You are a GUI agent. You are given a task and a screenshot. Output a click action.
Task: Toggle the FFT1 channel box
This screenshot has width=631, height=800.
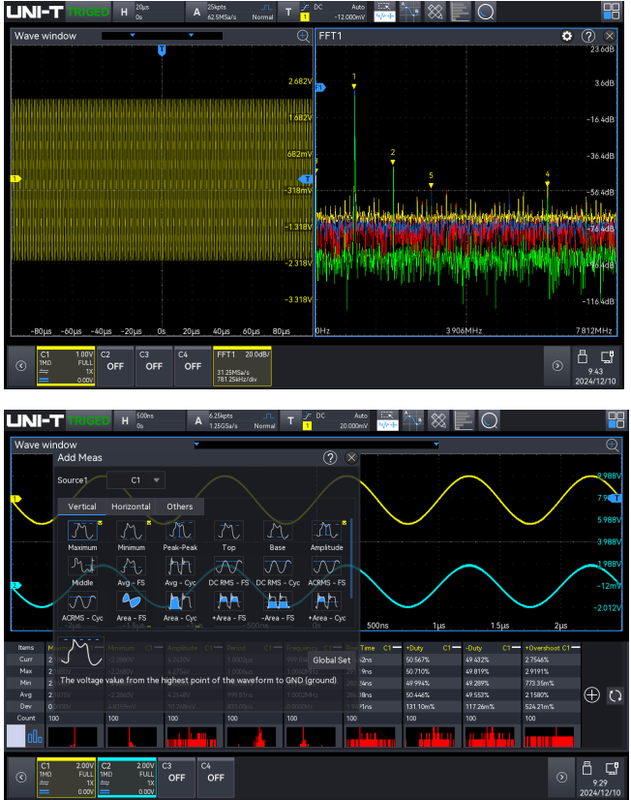pyautogui.click(x=242, y=366)
